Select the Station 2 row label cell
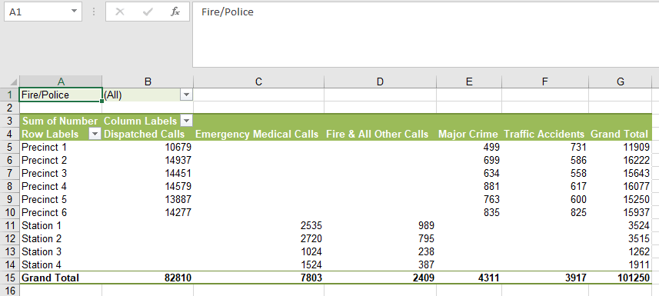 click(61, 239)
